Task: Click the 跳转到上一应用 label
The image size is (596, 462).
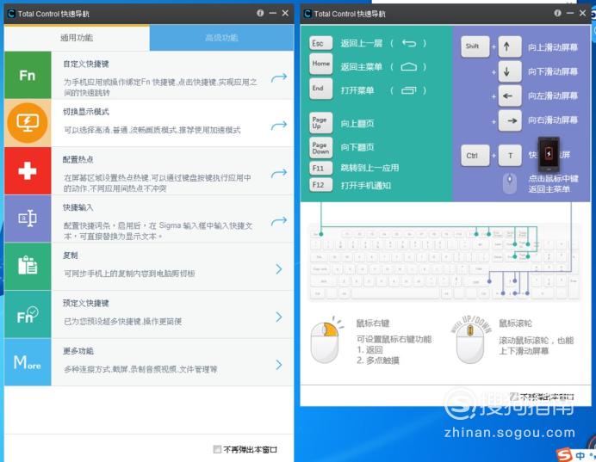Action: point(369,168)
